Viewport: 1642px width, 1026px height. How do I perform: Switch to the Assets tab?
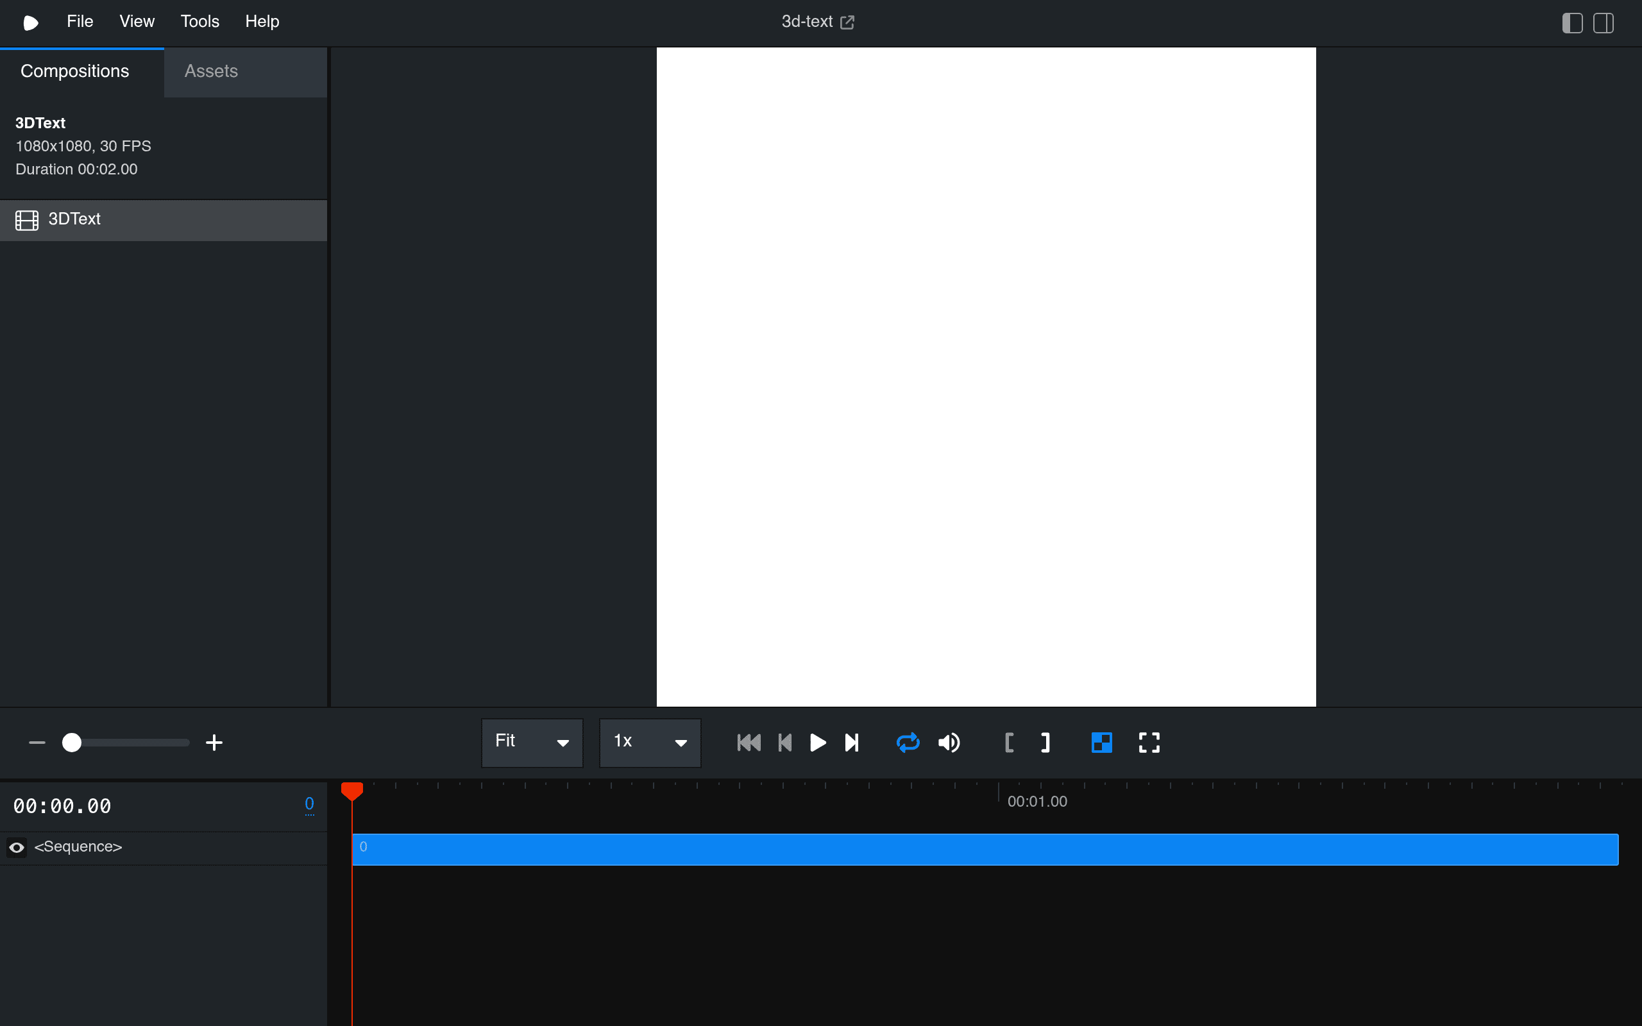245,71
